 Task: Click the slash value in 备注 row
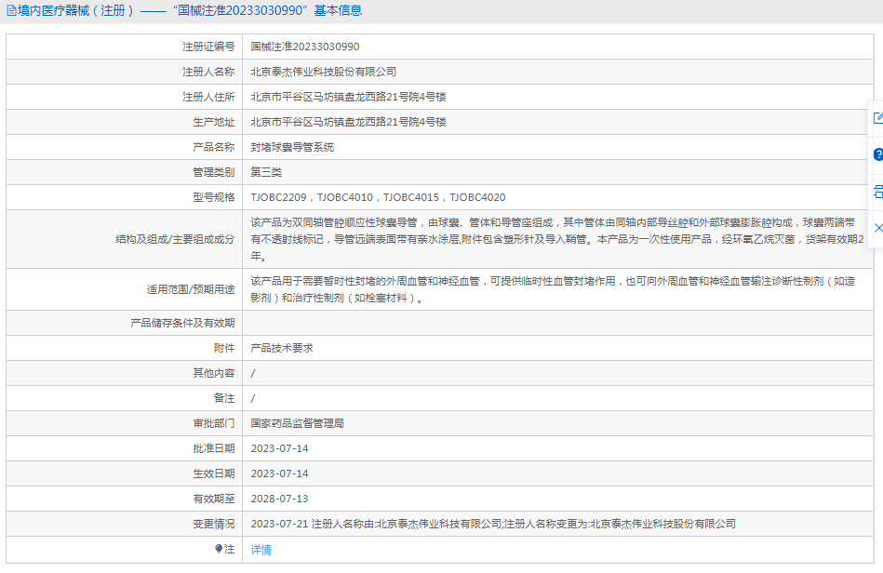click(253, 398)
